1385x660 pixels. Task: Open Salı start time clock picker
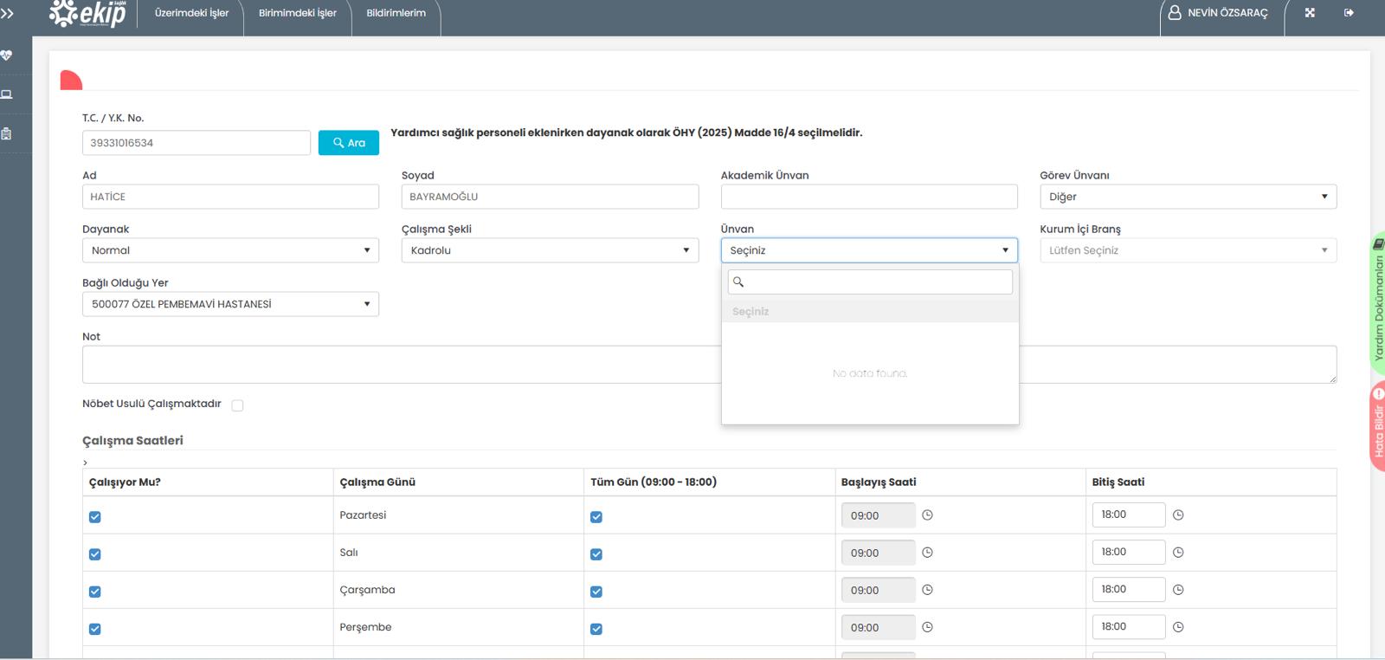pos(927,553)
